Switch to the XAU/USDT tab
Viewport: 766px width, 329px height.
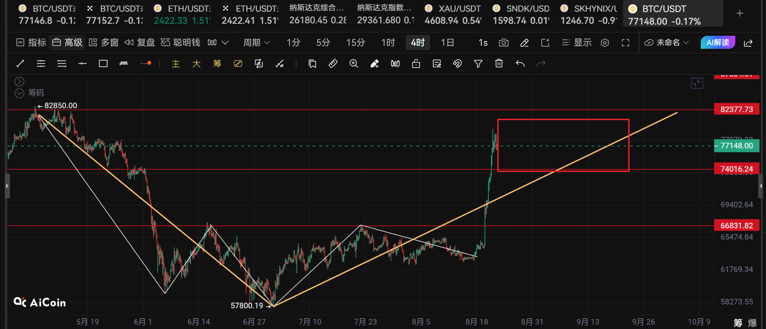point(453,14)
